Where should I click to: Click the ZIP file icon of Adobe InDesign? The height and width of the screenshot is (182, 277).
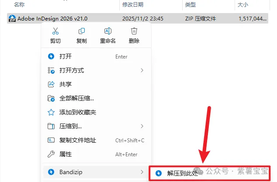point(12,18)
